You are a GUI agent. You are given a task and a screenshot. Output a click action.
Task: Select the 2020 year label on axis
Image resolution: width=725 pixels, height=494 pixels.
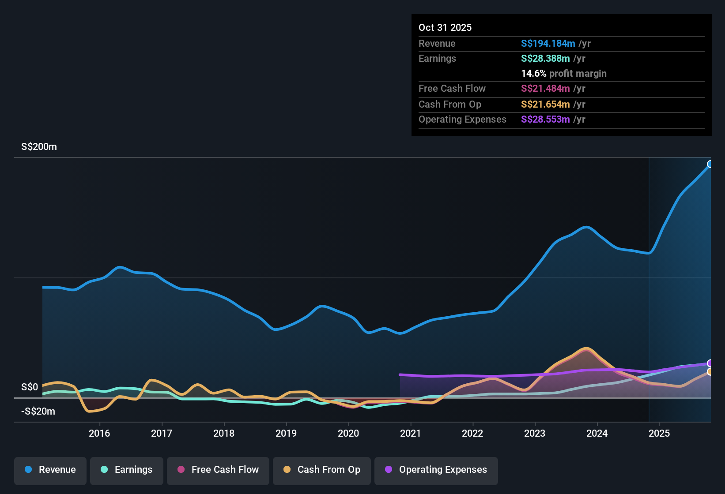click(348, 433)
